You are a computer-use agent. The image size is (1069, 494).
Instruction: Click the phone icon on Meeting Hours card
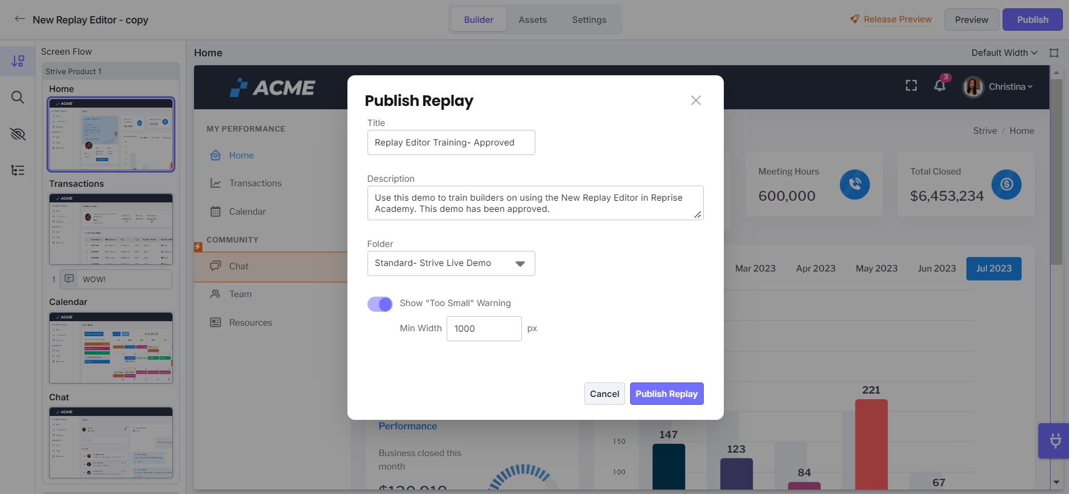click(x=855, y=184)
